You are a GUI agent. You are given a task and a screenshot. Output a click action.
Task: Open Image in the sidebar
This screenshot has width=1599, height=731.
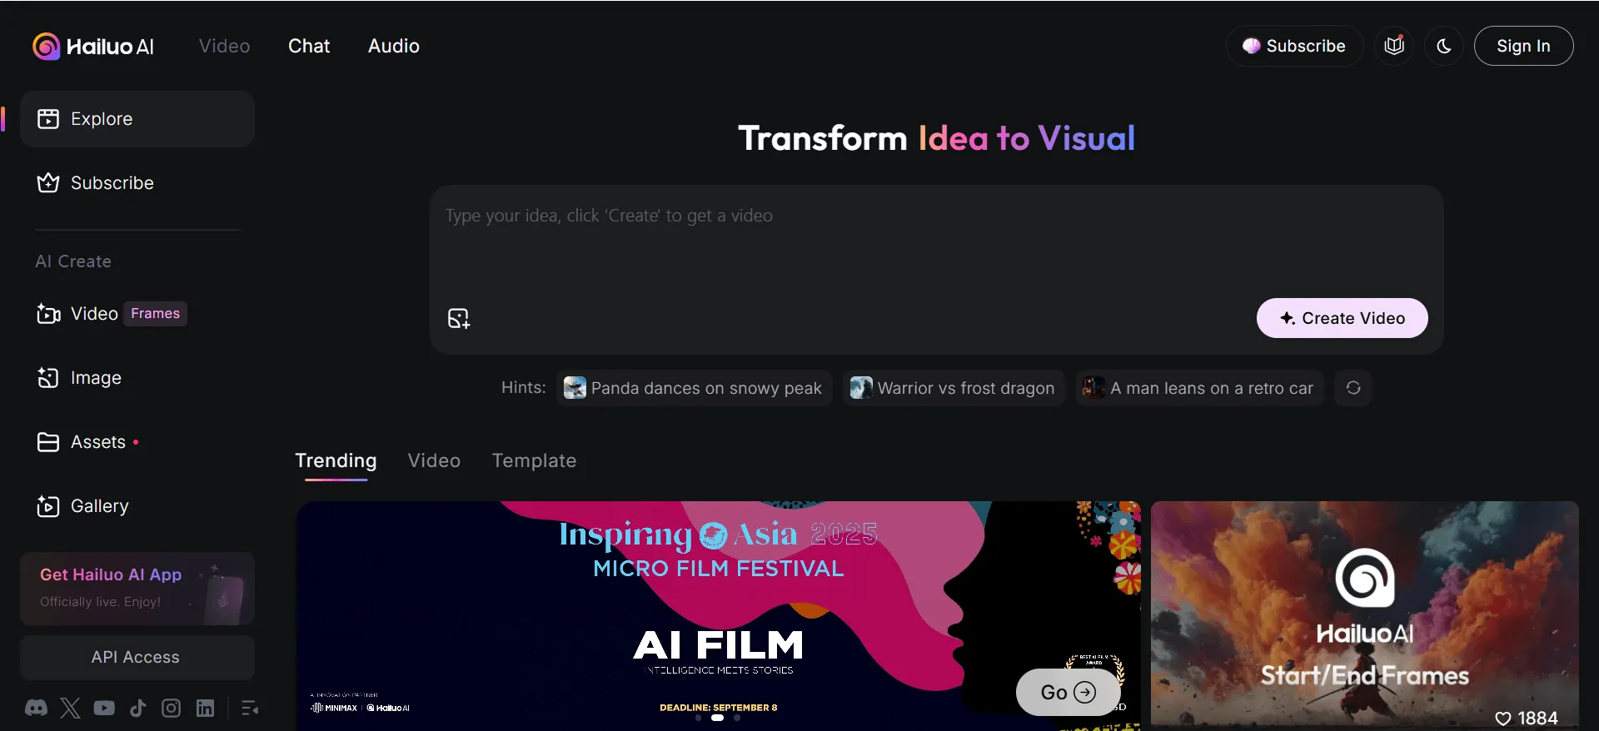click(137, 378)
